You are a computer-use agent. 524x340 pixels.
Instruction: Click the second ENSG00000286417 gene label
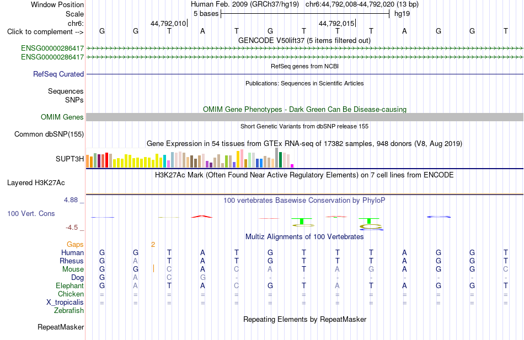pos(52,57)
